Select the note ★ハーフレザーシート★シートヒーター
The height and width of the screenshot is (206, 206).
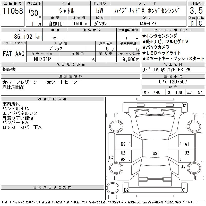(x=42, y=82)
